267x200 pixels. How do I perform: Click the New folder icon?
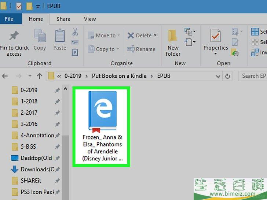(x=172, y=36)
